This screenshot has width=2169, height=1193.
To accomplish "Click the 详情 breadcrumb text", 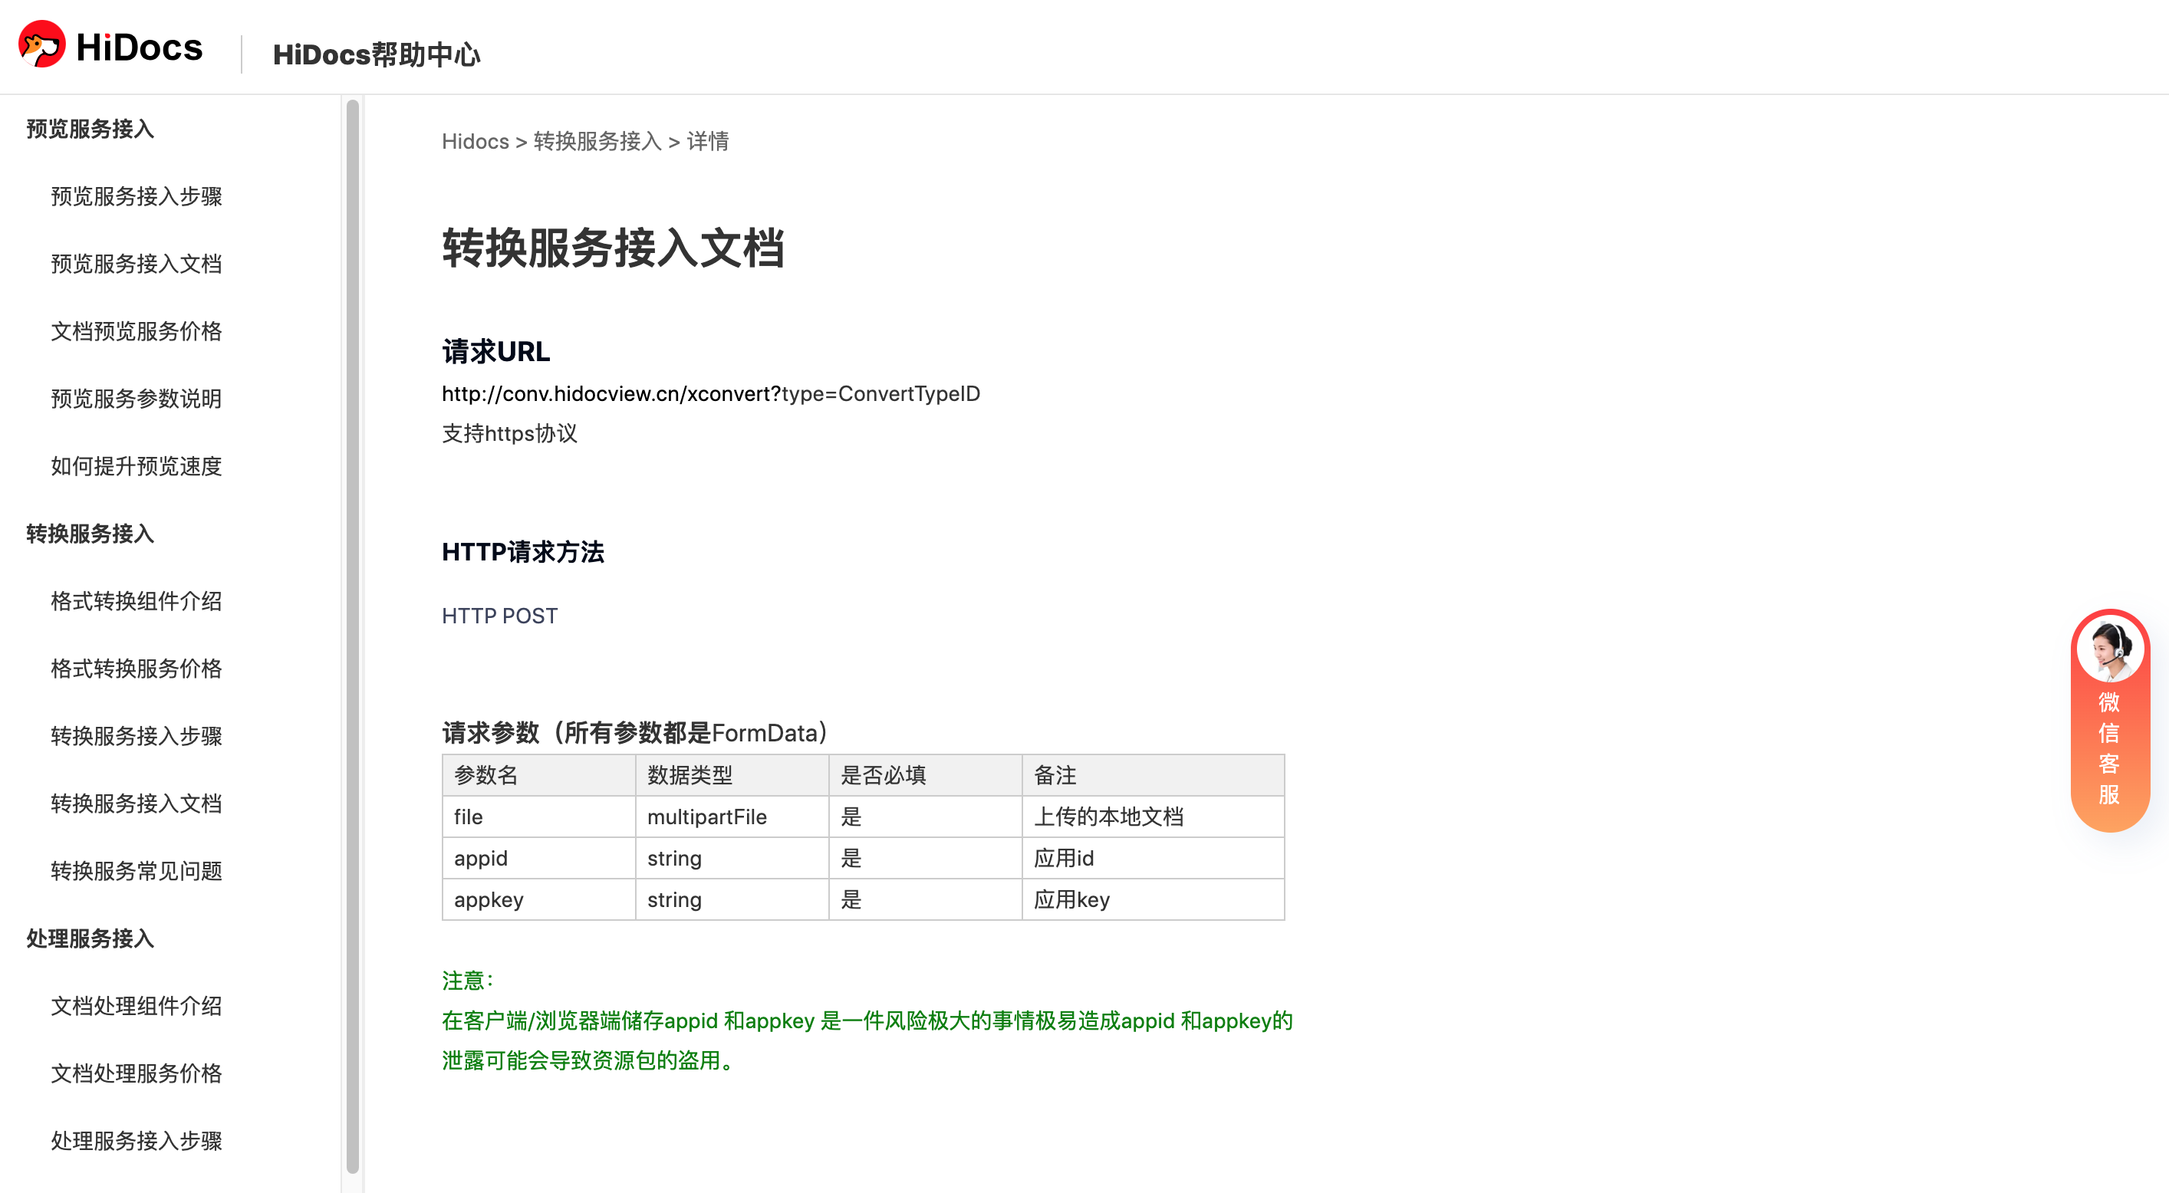I will click(708, 141).
